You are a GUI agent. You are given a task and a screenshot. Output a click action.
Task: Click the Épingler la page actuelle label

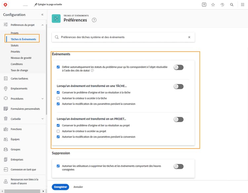pyautogui.click(x=50, y=4)
